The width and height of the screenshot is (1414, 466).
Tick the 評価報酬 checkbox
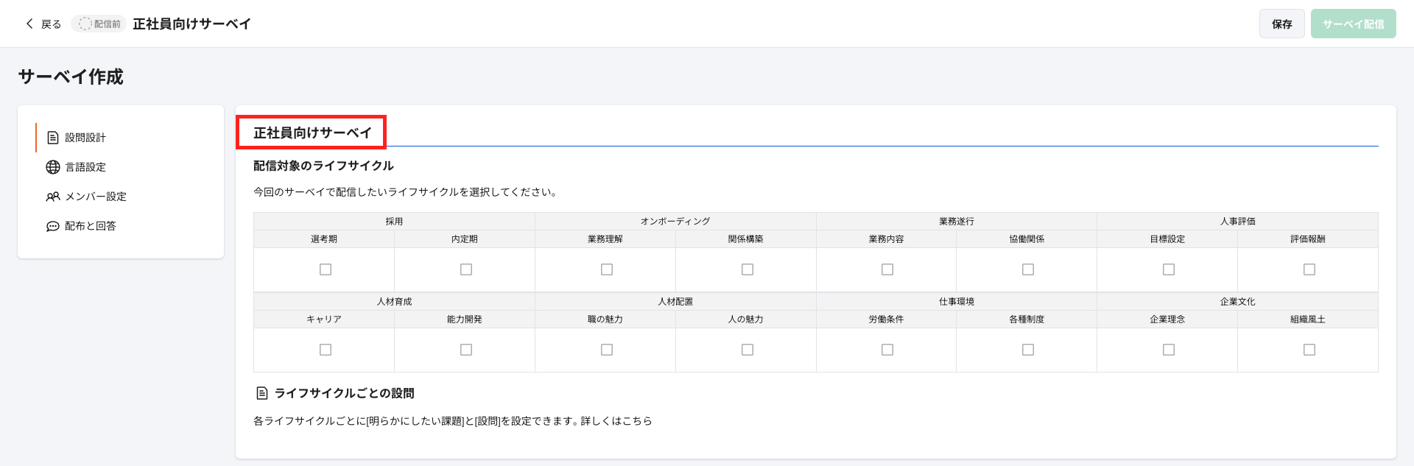[x=1309, y=269]
